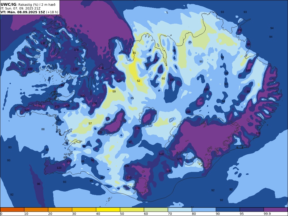Select the 60–70 light green legend swatch
This screenshot has height=216, width=288.
coord(156,210)
